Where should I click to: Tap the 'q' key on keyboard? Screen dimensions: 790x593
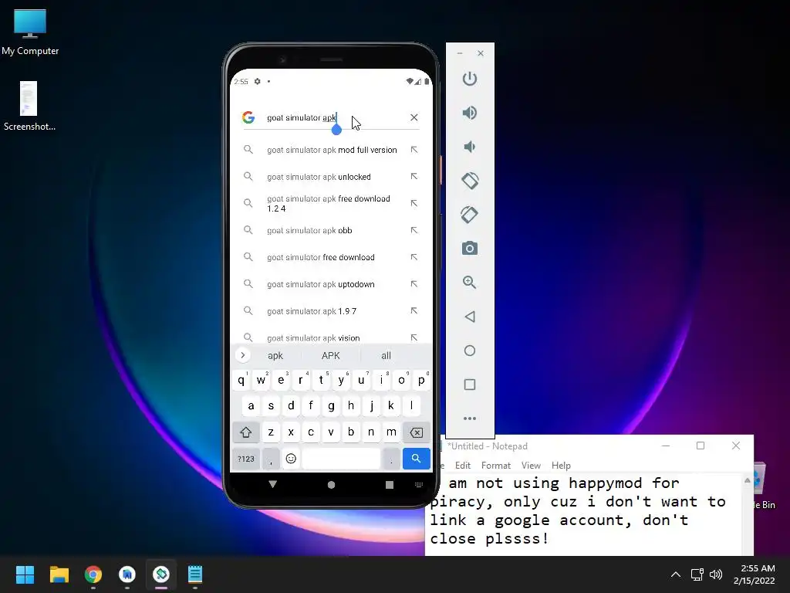pos(241,380)
